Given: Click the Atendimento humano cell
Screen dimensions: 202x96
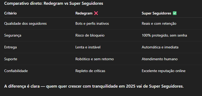Looking at the screenshot, I should tap(160, 59).
